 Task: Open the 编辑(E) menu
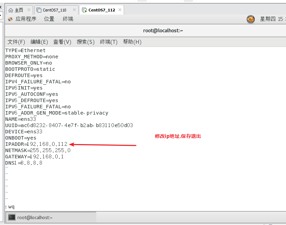(39, 42)
